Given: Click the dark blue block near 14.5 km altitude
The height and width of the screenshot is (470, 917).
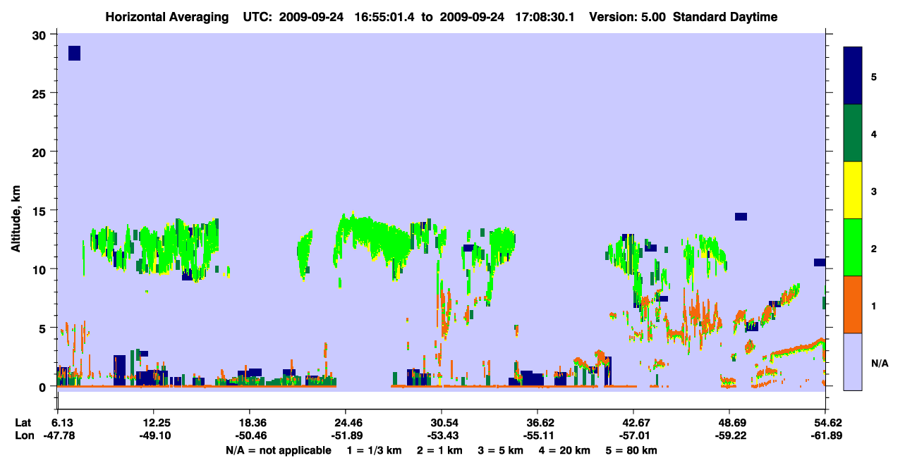Looking at the screenshot, I should [741, 216].
